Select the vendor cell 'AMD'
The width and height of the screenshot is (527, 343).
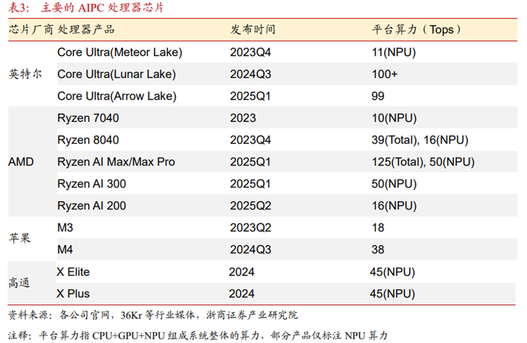click(x=21, y=162)
